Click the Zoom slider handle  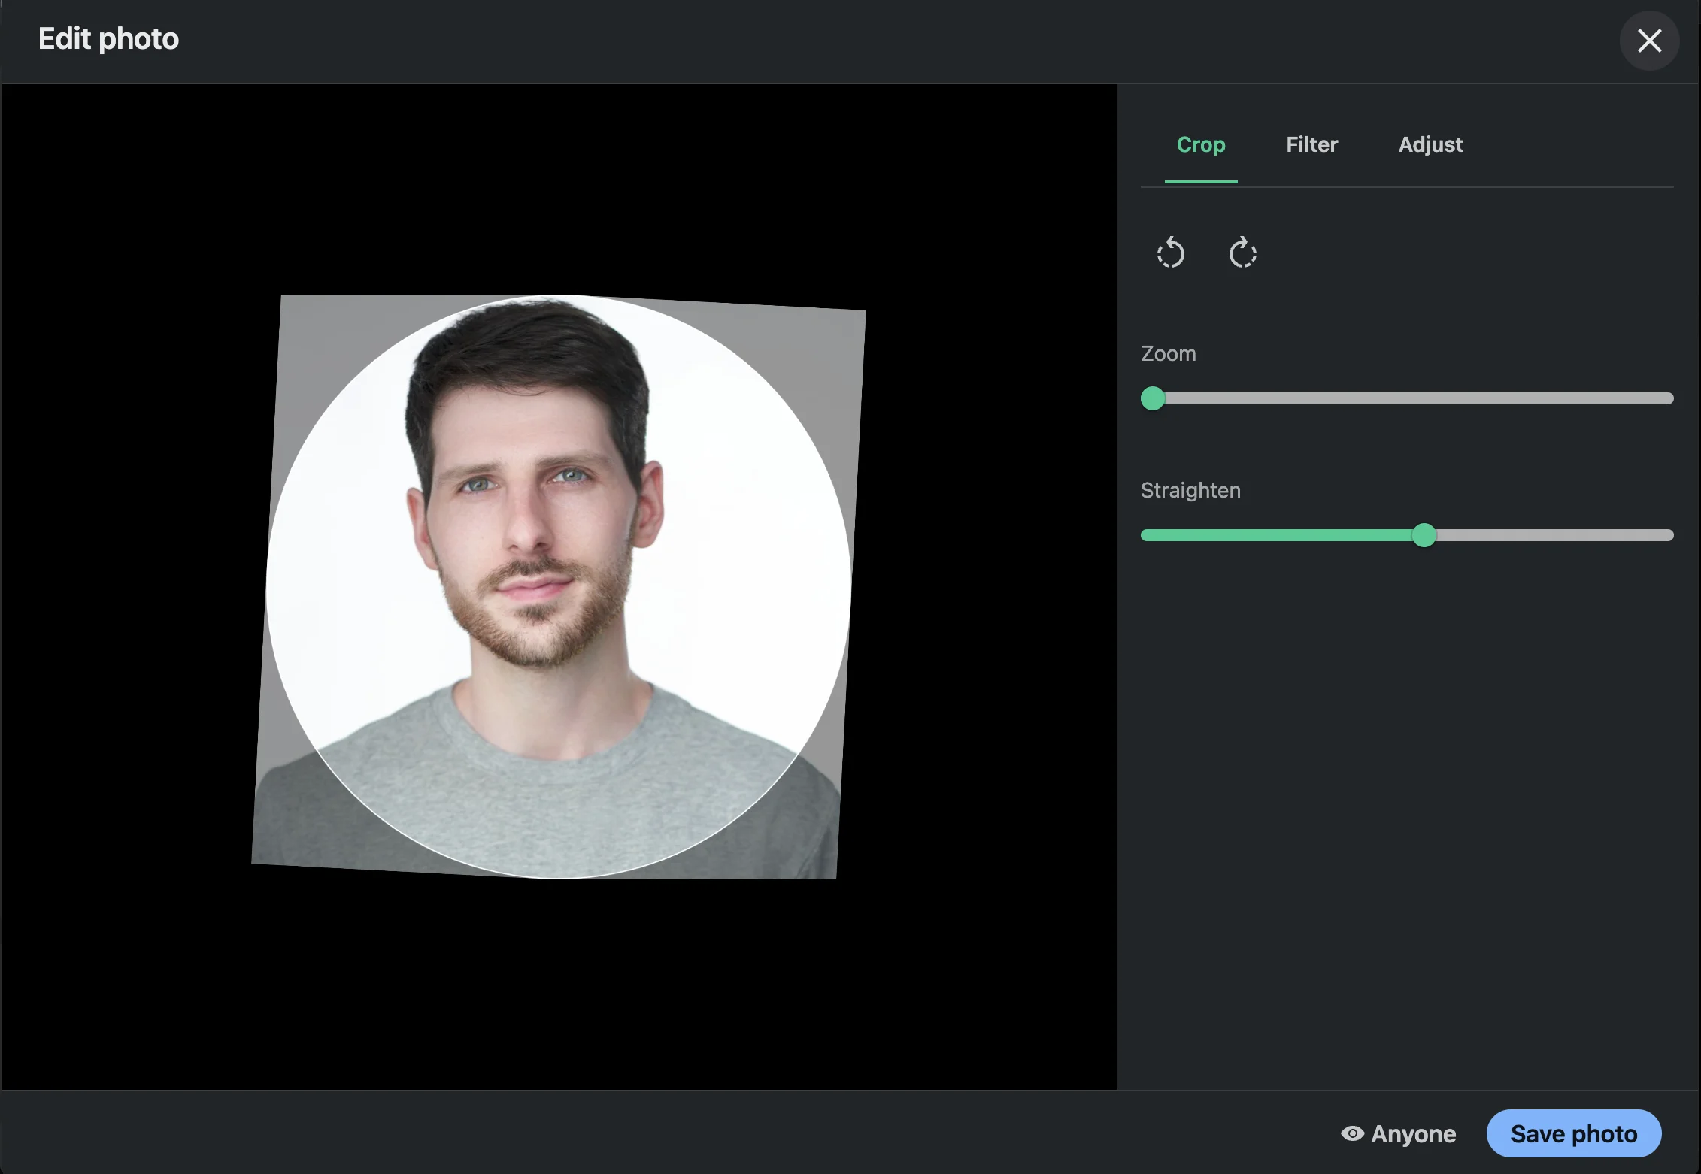(1153, 398)
